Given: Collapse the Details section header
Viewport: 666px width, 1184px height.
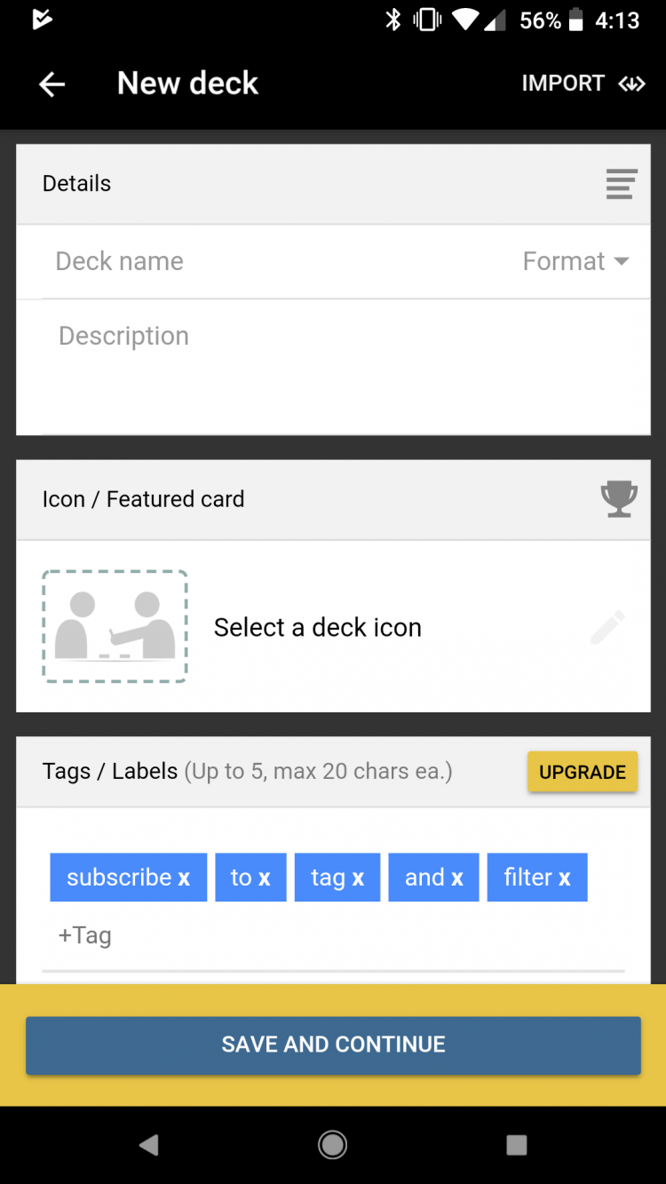Looking at the screenshot, I should [76, 183].
